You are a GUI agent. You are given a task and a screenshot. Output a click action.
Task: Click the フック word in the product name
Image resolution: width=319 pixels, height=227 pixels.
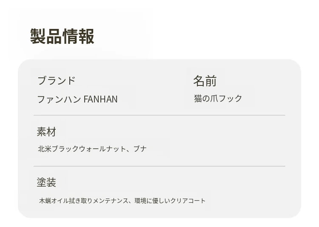(231, 99)
